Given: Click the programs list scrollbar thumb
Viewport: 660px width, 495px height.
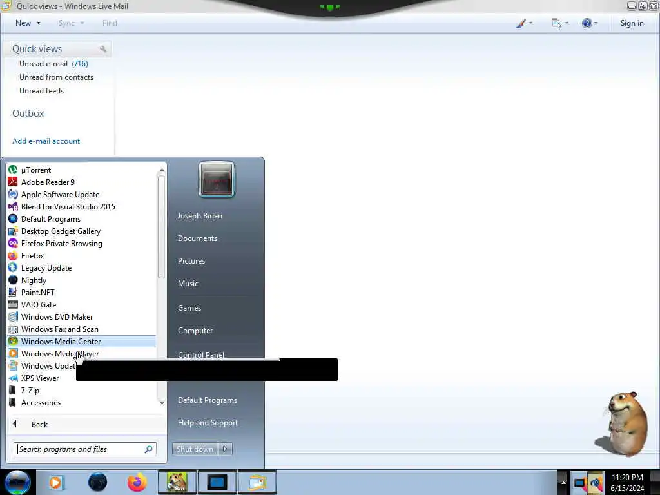Looking at the screenshot, I should tap(162, 226).
